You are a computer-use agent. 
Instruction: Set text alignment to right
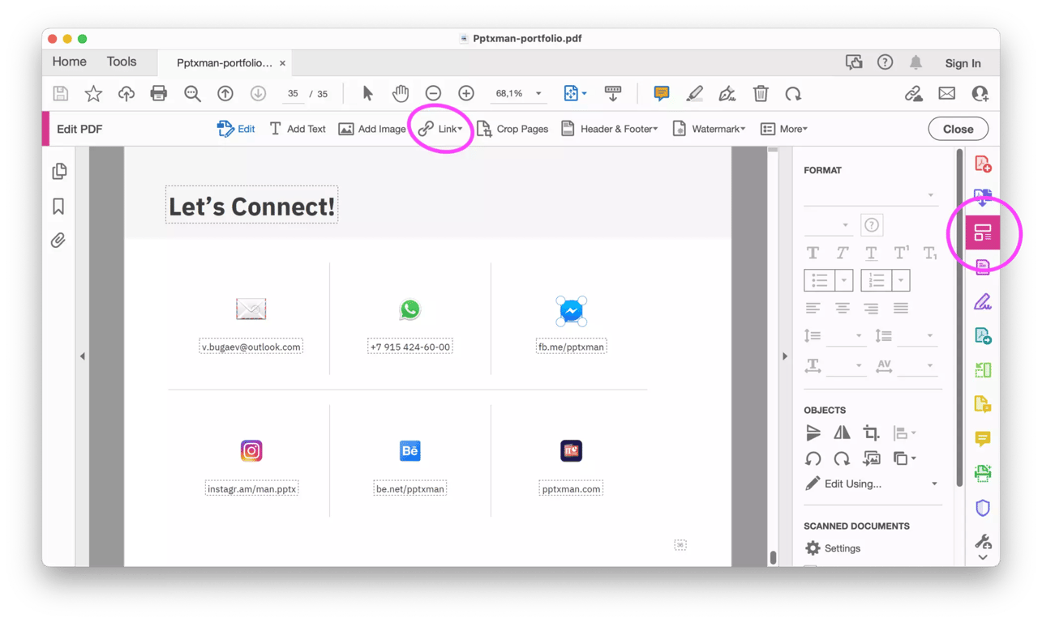871,309
